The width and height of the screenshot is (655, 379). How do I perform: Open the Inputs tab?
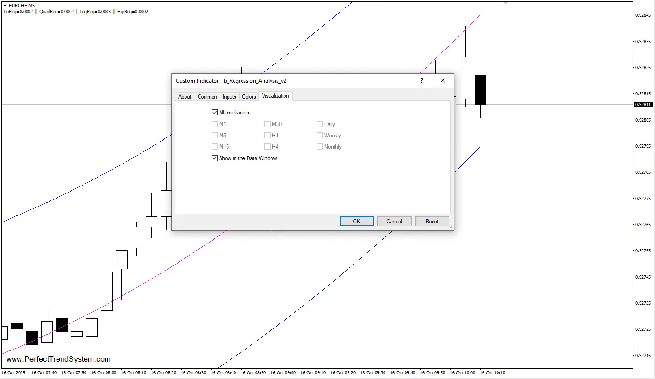pyautogui.click(x=229, y=96)
